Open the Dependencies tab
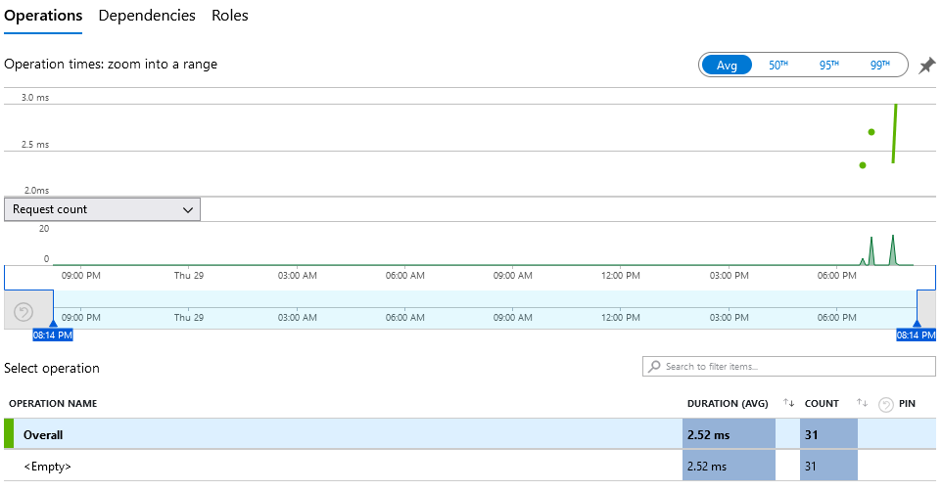The height and width of the screenshot is (491, 942). point(147,16)
